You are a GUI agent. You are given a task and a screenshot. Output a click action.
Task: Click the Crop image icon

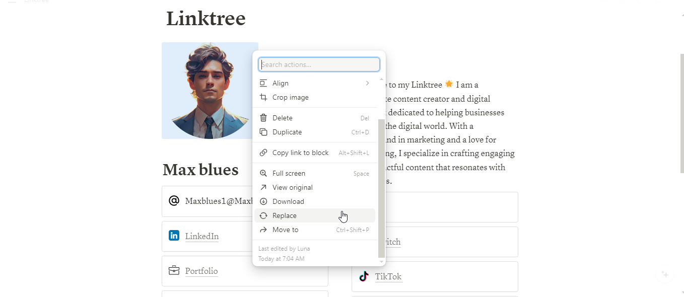click(263, 97)
